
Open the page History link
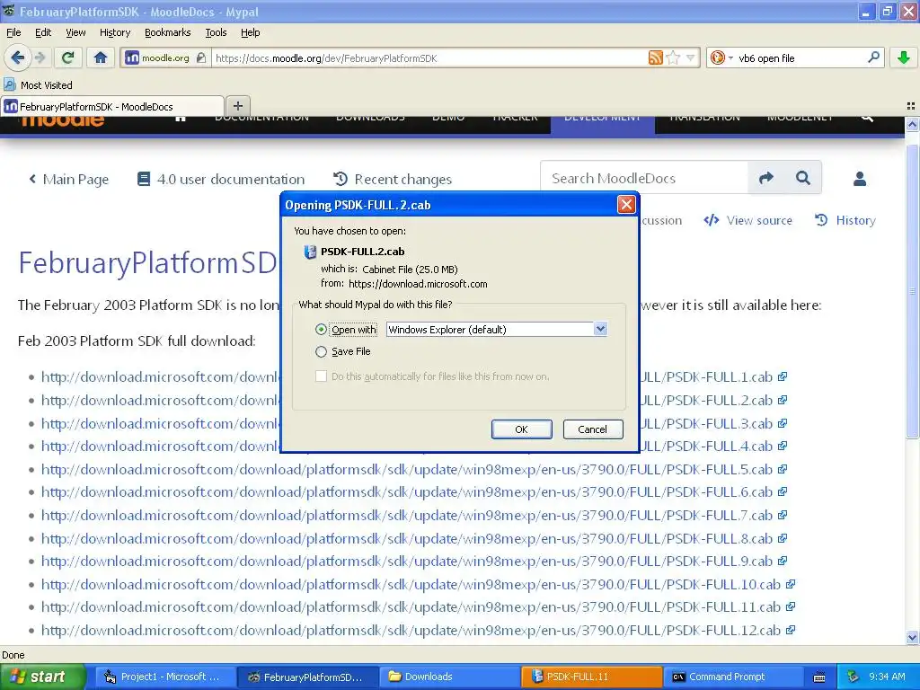click(x=845, y=220)
